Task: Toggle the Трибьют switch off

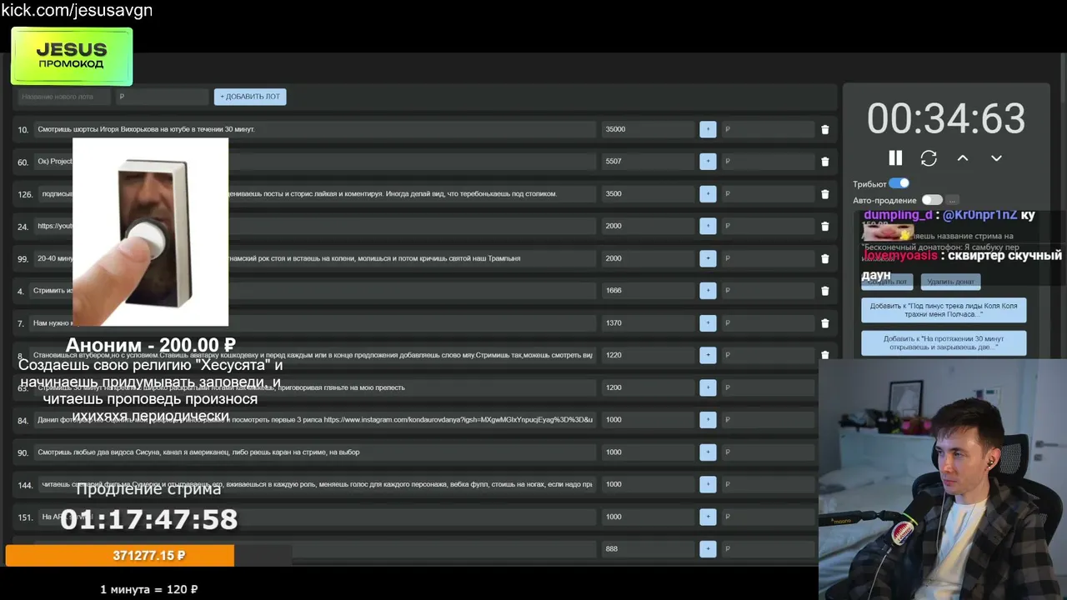Action: [899, 183]
